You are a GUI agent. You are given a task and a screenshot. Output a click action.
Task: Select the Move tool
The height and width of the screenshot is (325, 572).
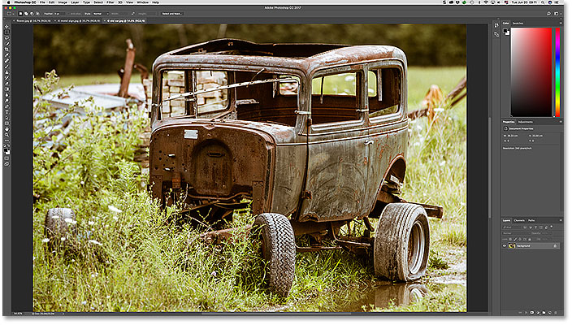pyautogui.click(x=6, y=27)
